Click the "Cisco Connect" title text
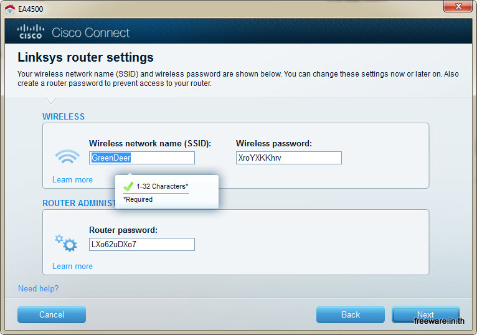Screen dimensions: 477x335 (x=91, y=32)
